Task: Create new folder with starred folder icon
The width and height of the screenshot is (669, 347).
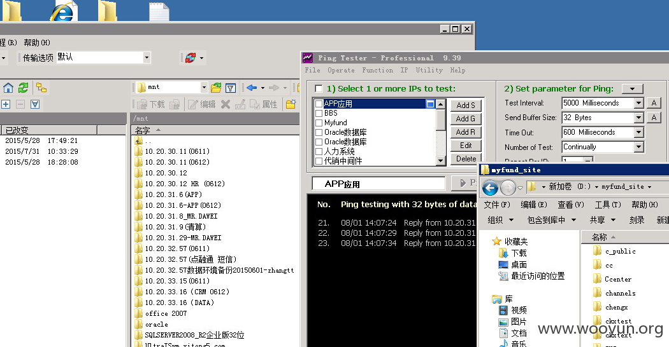Action: click(291, 104)
